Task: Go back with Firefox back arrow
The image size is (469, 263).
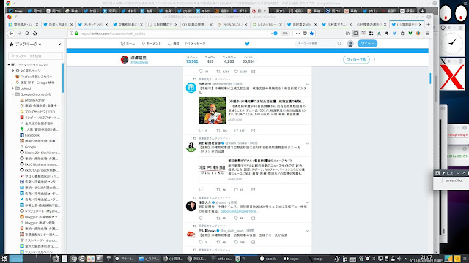Action: point(12,34)
